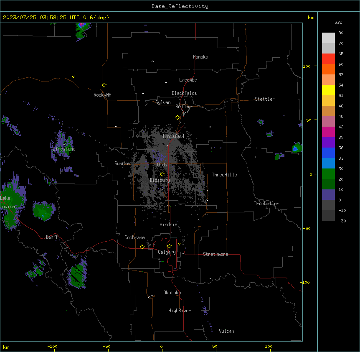Screen dimensions: 360x352
Task: Click the white plus marker north of Drumheller
Action: tap(256, 157)
